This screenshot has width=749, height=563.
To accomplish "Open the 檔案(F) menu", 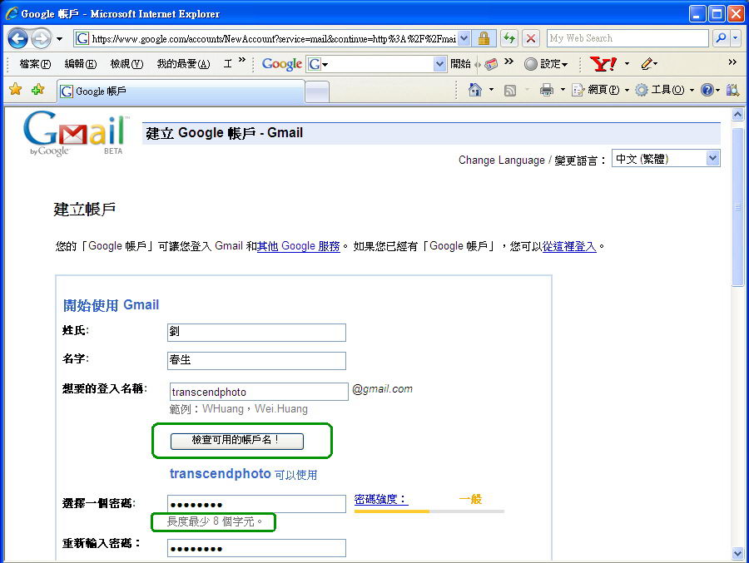I will click(35, 63).
